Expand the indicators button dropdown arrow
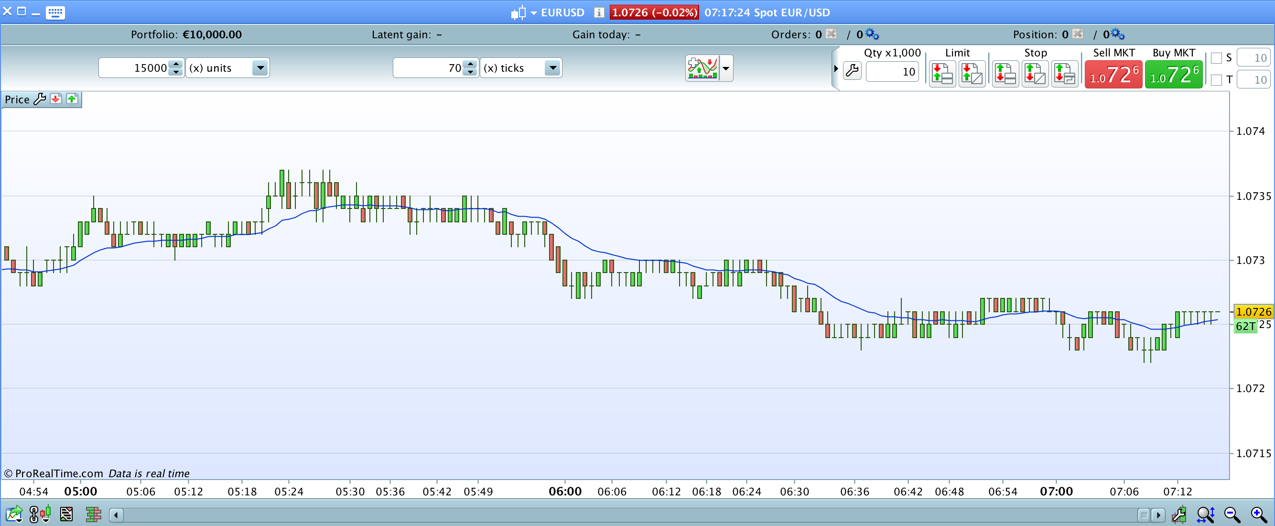Viewport: 1275px width, 526px height. tap(725, 68)
